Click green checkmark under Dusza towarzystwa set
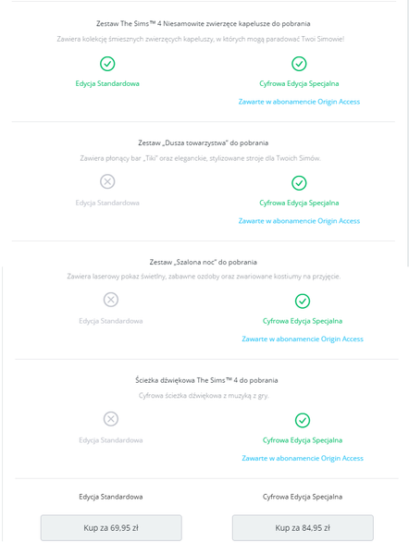The width and height of the screenshot is (409, 555). pos(299,183)
